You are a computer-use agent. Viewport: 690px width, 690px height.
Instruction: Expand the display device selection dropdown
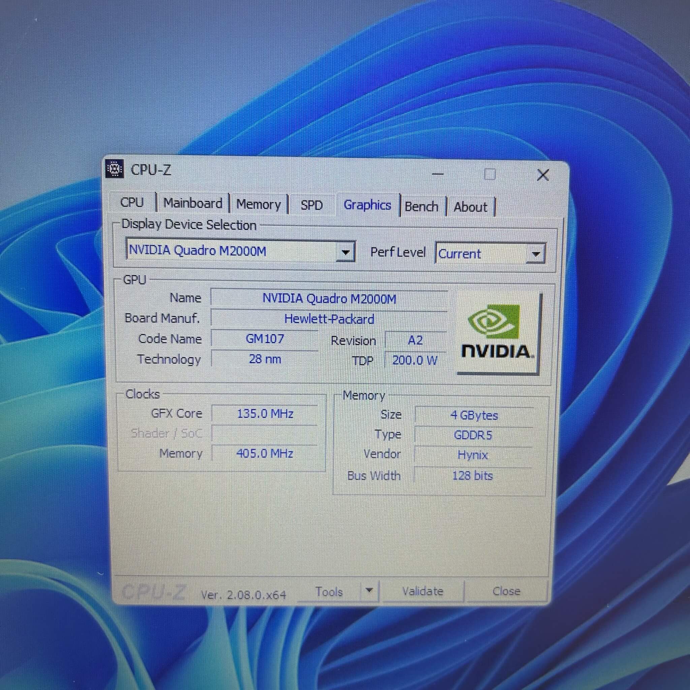pyautogui.click(x=345, y=252)
